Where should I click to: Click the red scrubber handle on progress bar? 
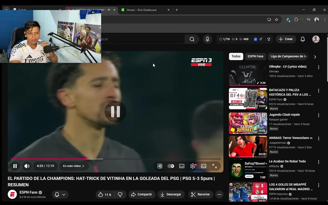coord(85,159)
